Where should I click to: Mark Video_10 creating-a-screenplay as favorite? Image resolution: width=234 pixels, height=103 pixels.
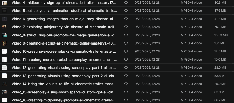pos(126,51)
